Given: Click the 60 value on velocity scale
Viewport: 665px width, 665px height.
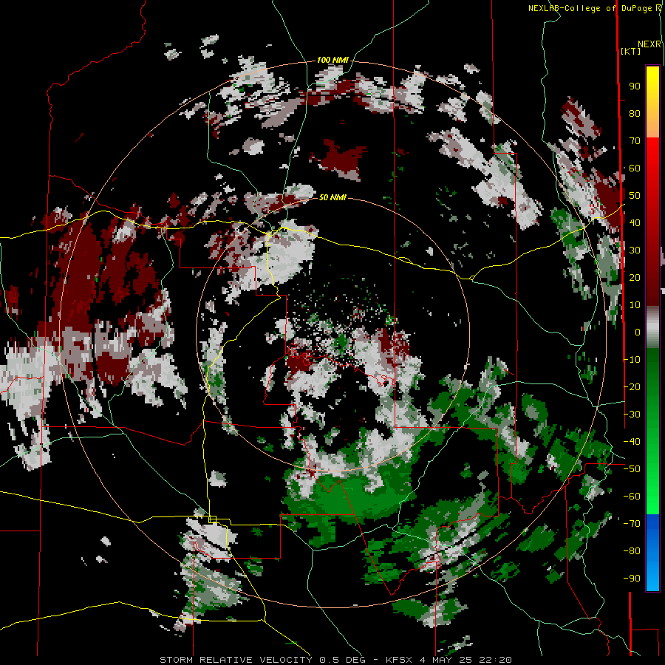Looking at the screenshot, I should point(635,168).
